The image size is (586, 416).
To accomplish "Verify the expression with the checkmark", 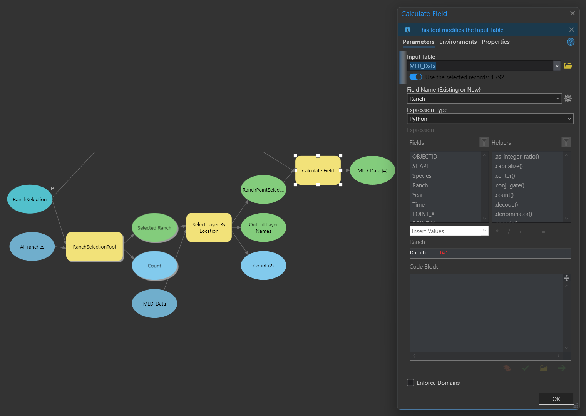I will 525,368.
